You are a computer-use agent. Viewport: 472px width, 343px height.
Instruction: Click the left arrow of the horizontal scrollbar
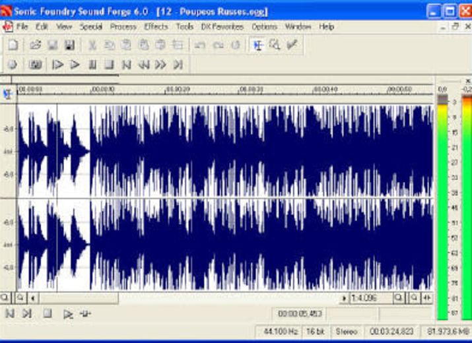pos(33,298)
